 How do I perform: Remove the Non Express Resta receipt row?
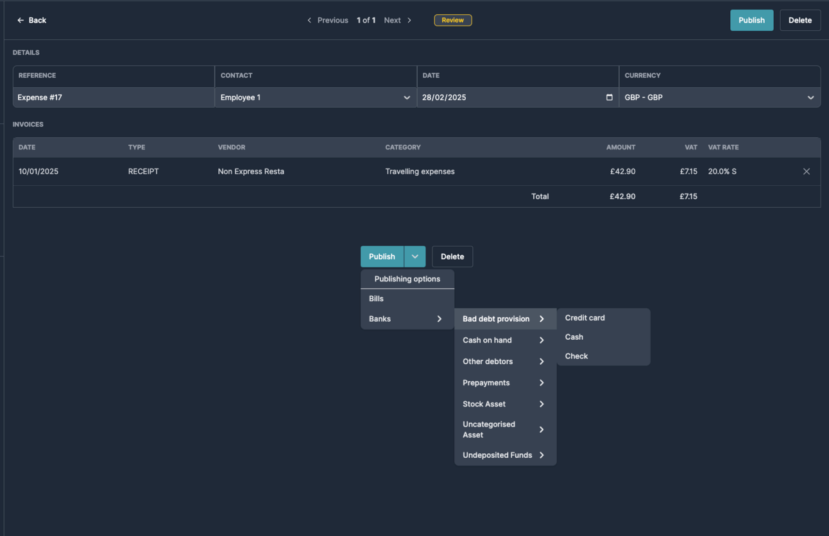tap(807, 172)
